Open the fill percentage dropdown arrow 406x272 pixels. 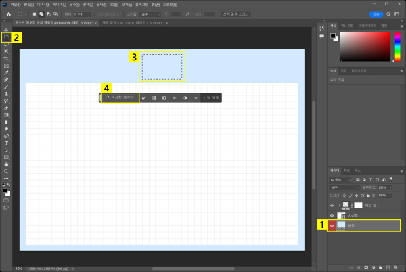pos(390,196)
